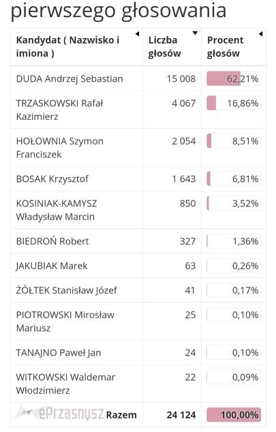Click the 62,21% progress bar

pyautogui.click(x=234, y=78)
